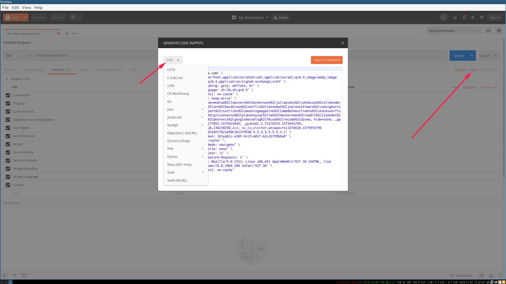506x284 pixels.
Task: Open the Send button dropdown arrow
Action: 472,56
